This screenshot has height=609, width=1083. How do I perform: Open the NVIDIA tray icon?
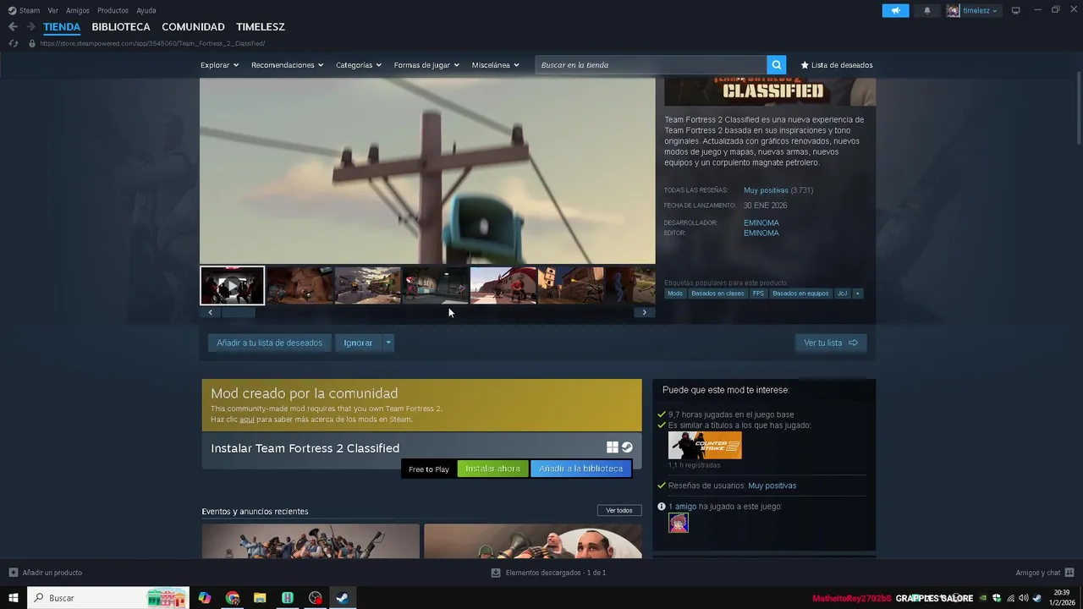coord(983,598)
